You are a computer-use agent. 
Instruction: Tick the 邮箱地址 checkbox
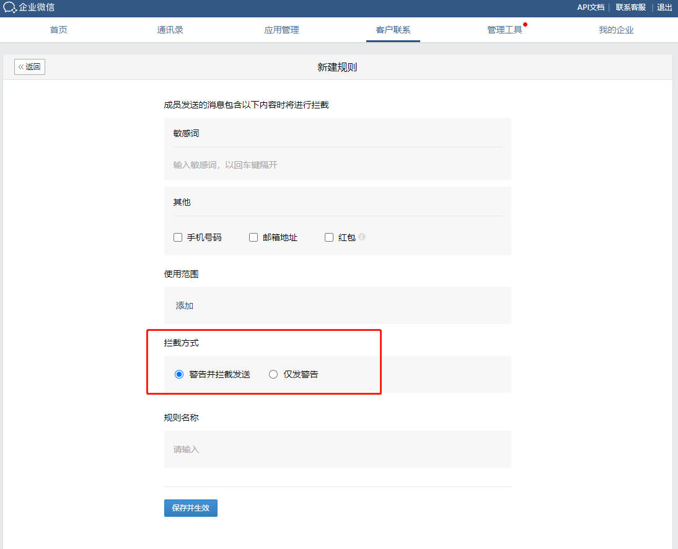253,237
